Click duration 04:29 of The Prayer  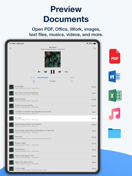pos(94,137)
